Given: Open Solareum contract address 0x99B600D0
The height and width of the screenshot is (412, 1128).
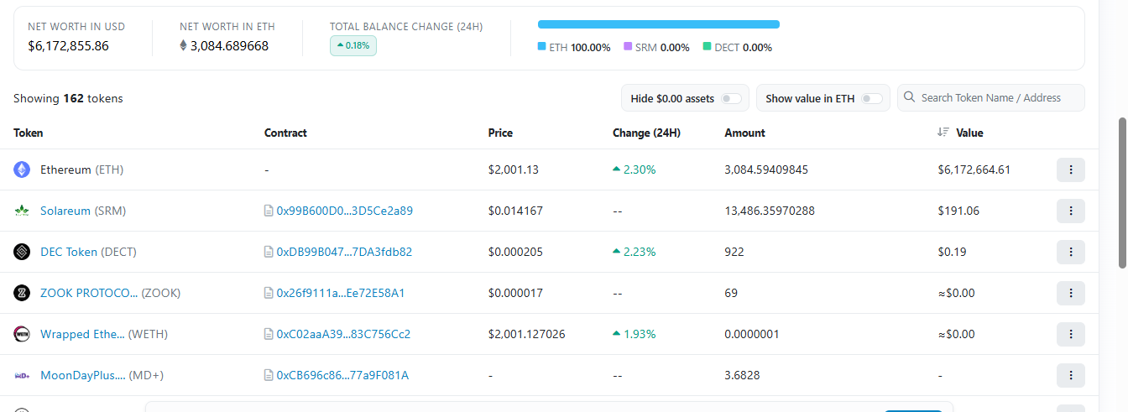Looking at the screenshot, I should [x=344, y=211].
